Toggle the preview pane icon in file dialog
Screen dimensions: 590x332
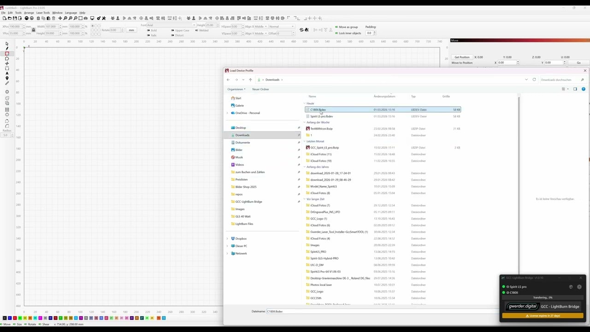point(575,89)
